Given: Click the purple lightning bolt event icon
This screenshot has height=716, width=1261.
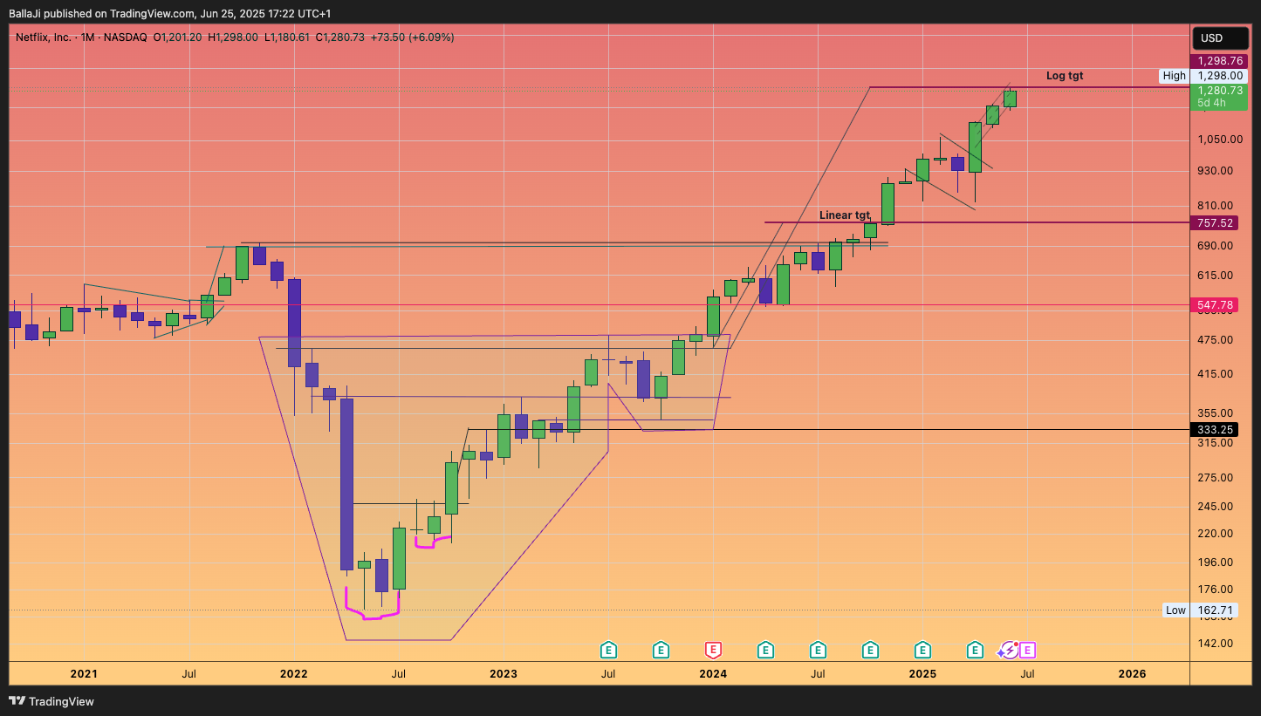Looking at the screenshot, I should [x=1009, y=650].
